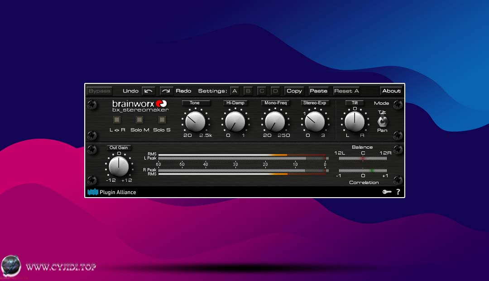The image size is (489, 281).
Task: Click the Tilt value label
Action: tap(355, 103)
